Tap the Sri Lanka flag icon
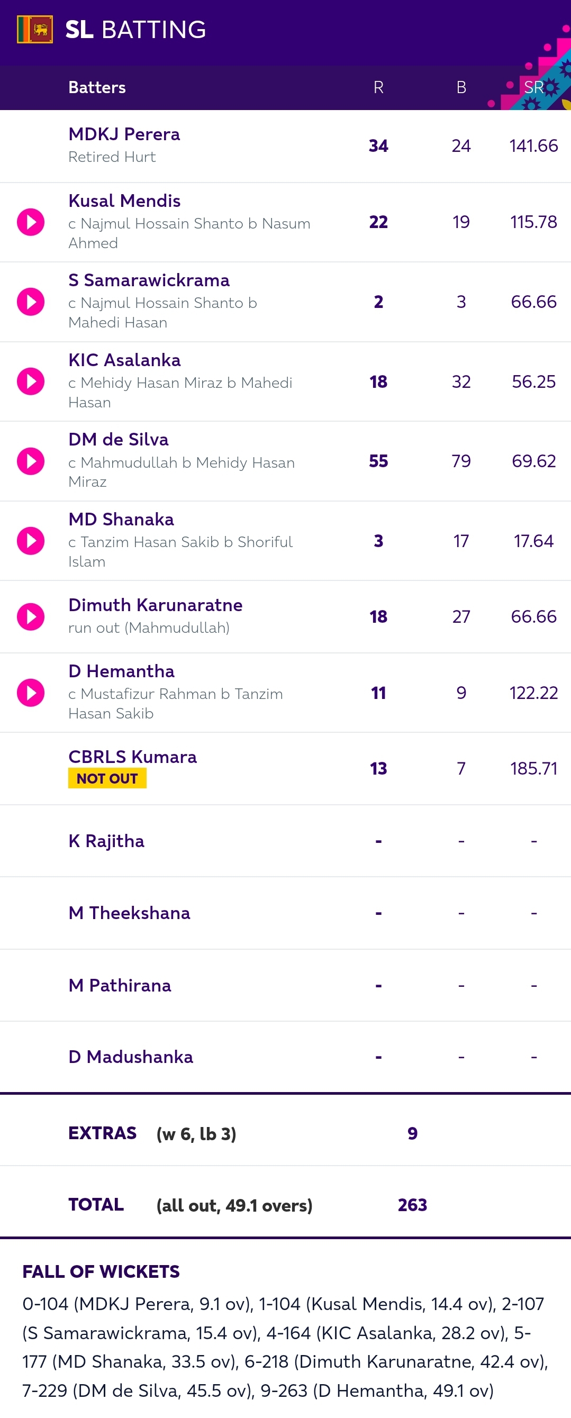Image resolution: width=571 pixels, height=1418 pixels. [x=35, y=29]
